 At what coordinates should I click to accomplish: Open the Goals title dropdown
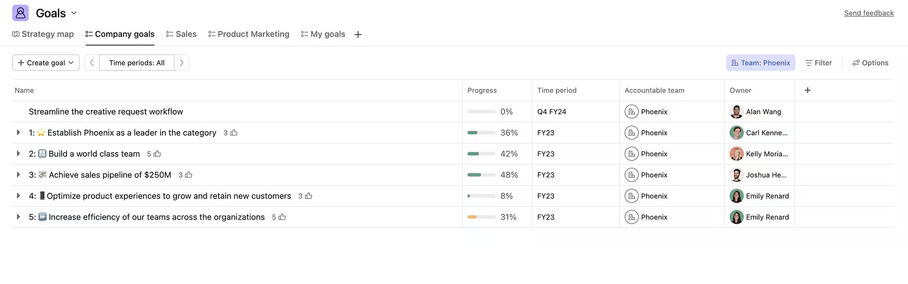[74, 13]
